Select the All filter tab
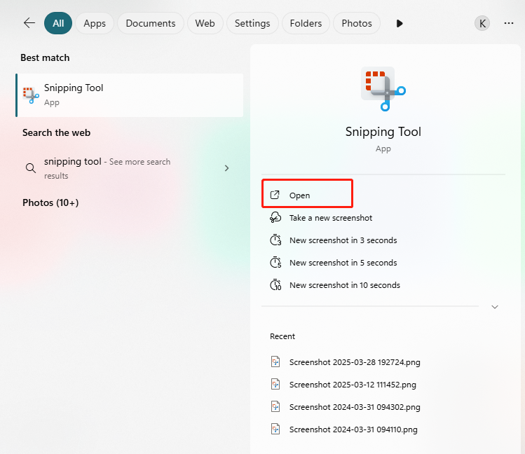This screenshot has width=525, height=454. pyautogui.click(x=58, y=23)
